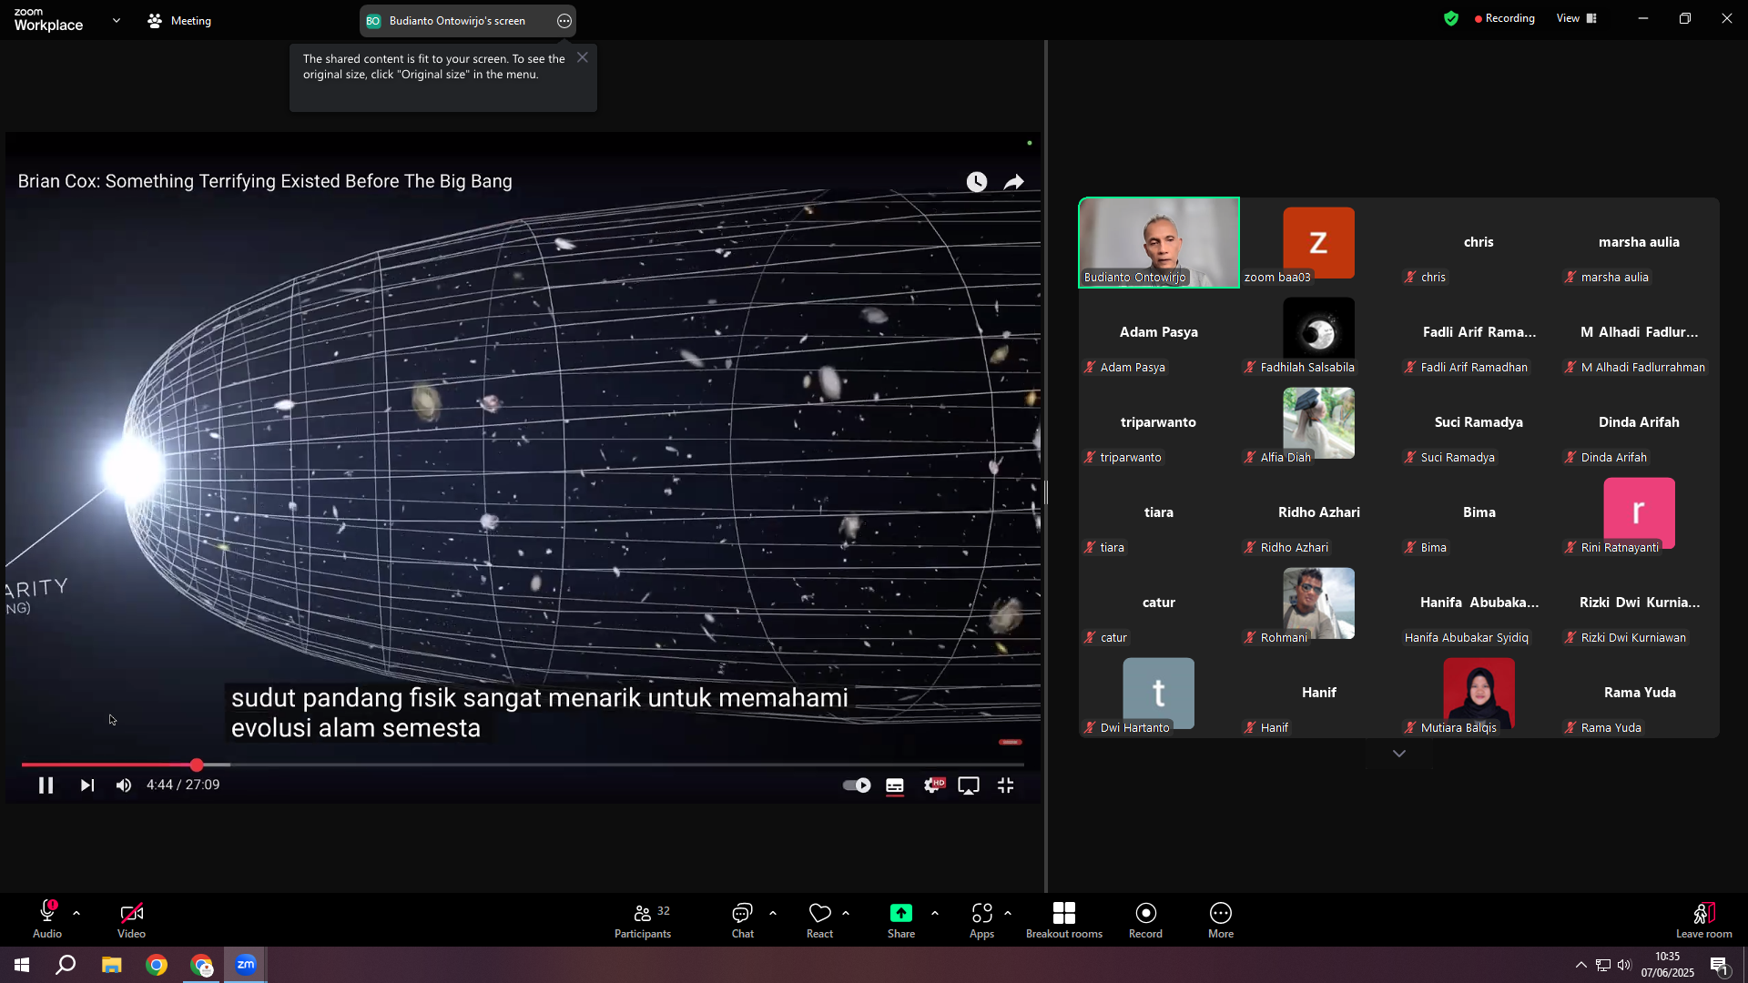Pause the shared YouTube video

46,785
